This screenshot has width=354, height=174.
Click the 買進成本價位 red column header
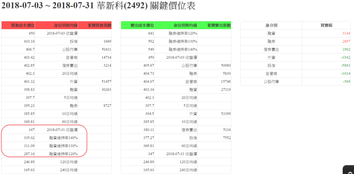[18, 25]
